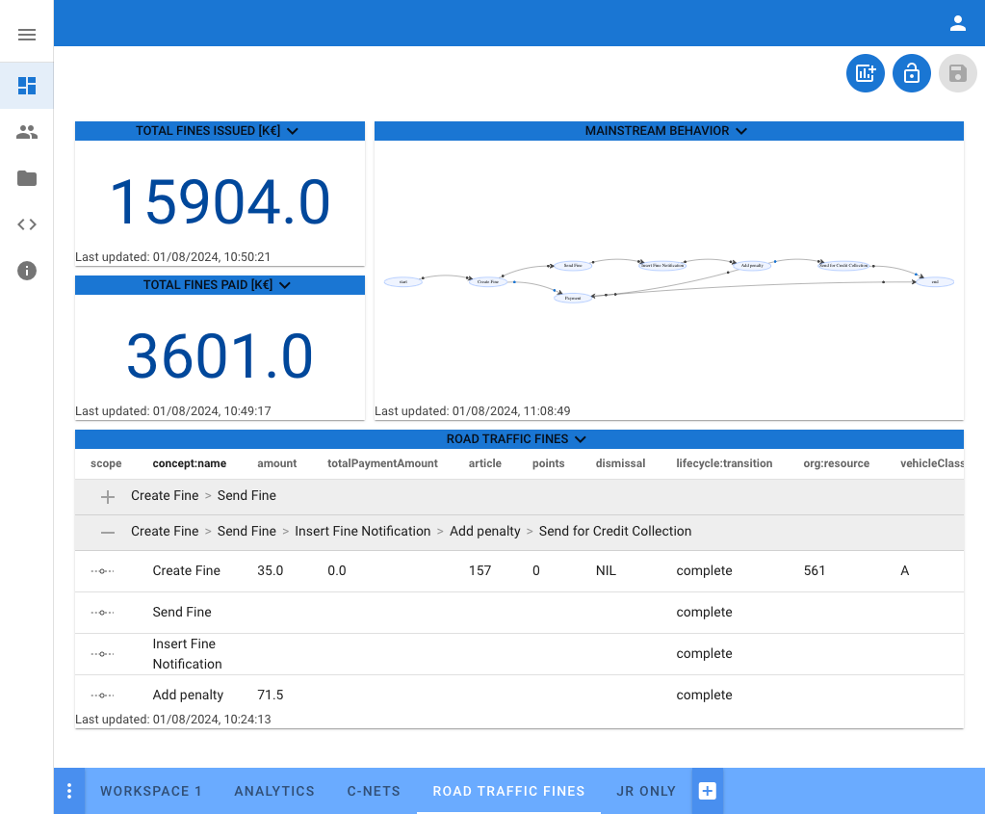This screenshot has height=814, width=985.
Task: Switch to the Analytics tab
Action: tap(274, 791)
